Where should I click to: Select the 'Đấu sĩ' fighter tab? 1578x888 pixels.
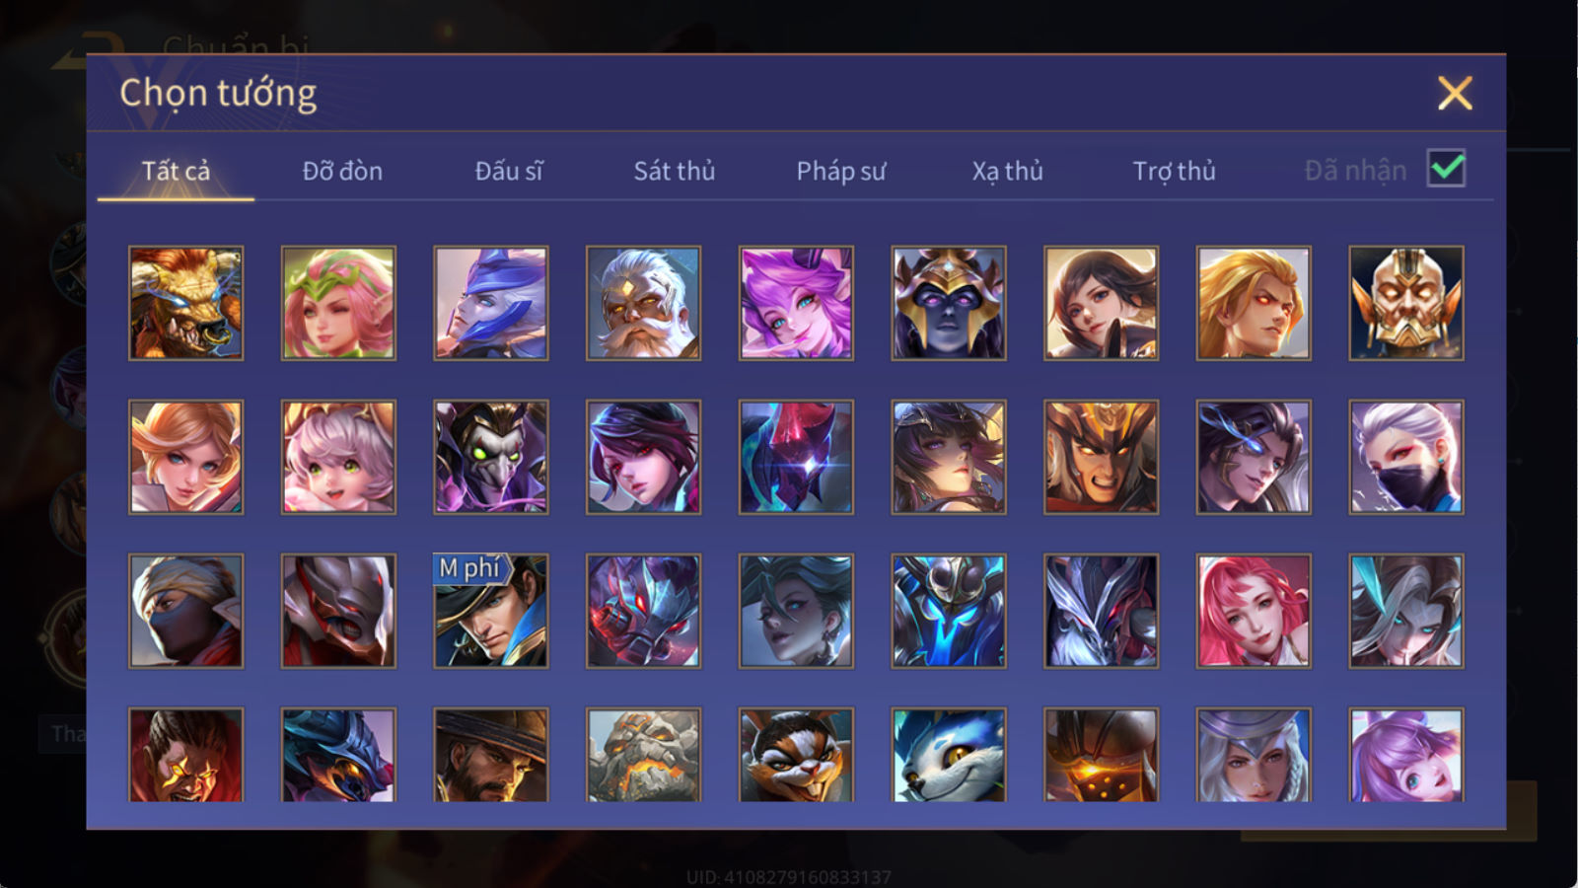(x=509, y=171)
